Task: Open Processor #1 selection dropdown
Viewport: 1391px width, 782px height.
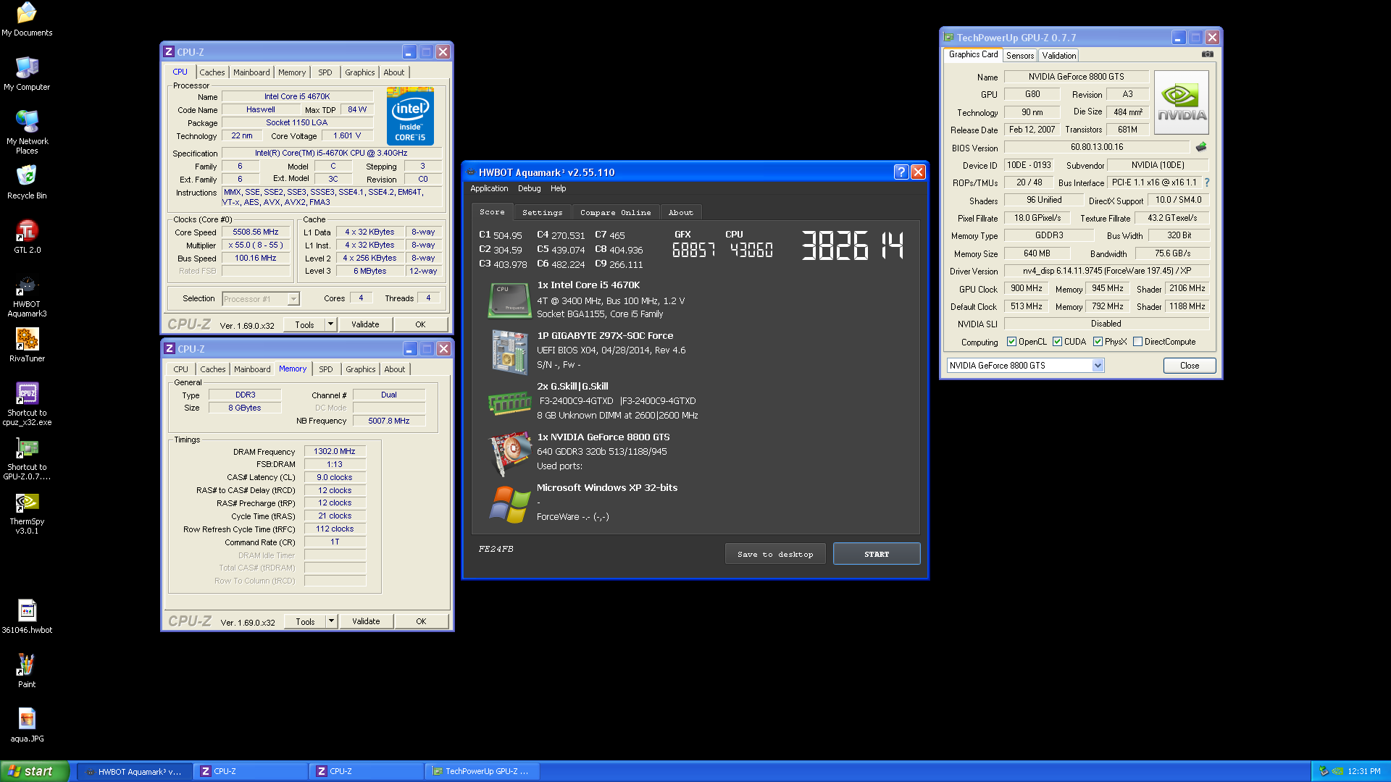Action: [x=293, y=299]
